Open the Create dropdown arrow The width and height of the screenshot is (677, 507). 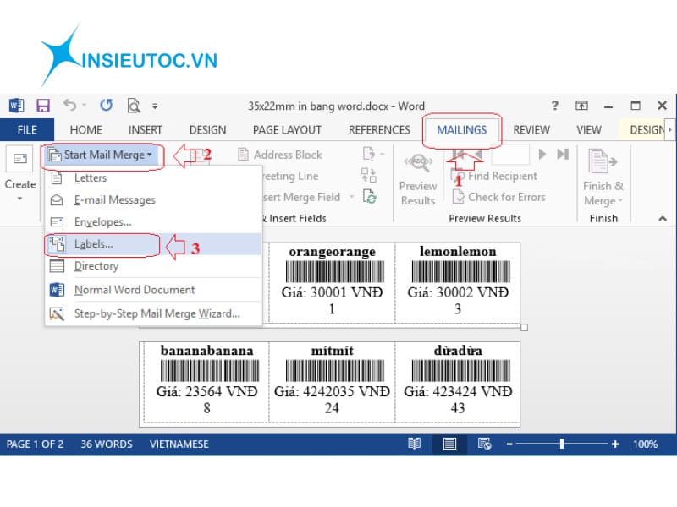19,199
